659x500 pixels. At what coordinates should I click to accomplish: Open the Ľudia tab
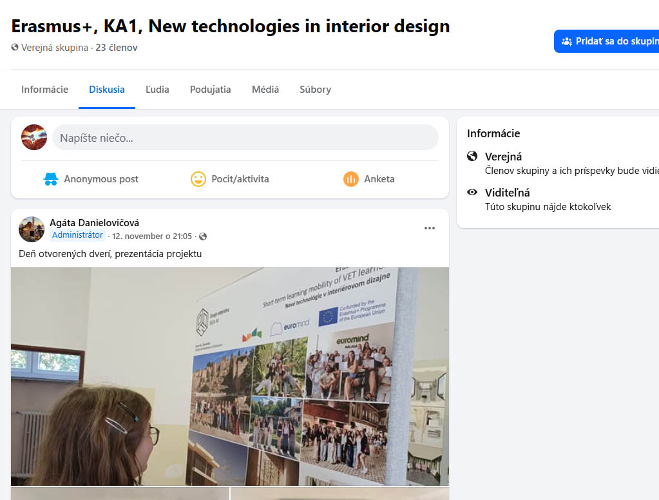[x=157, y=90]
